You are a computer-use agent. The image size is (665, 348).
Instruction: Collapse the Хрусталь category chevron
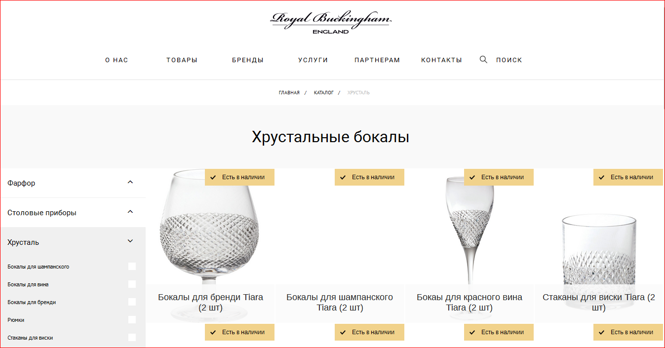pyautogui.click(x=130, y=241)
